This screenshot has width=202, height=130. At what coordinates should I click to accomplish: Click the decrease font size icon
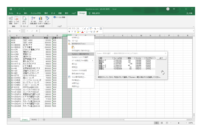(88, 28)
